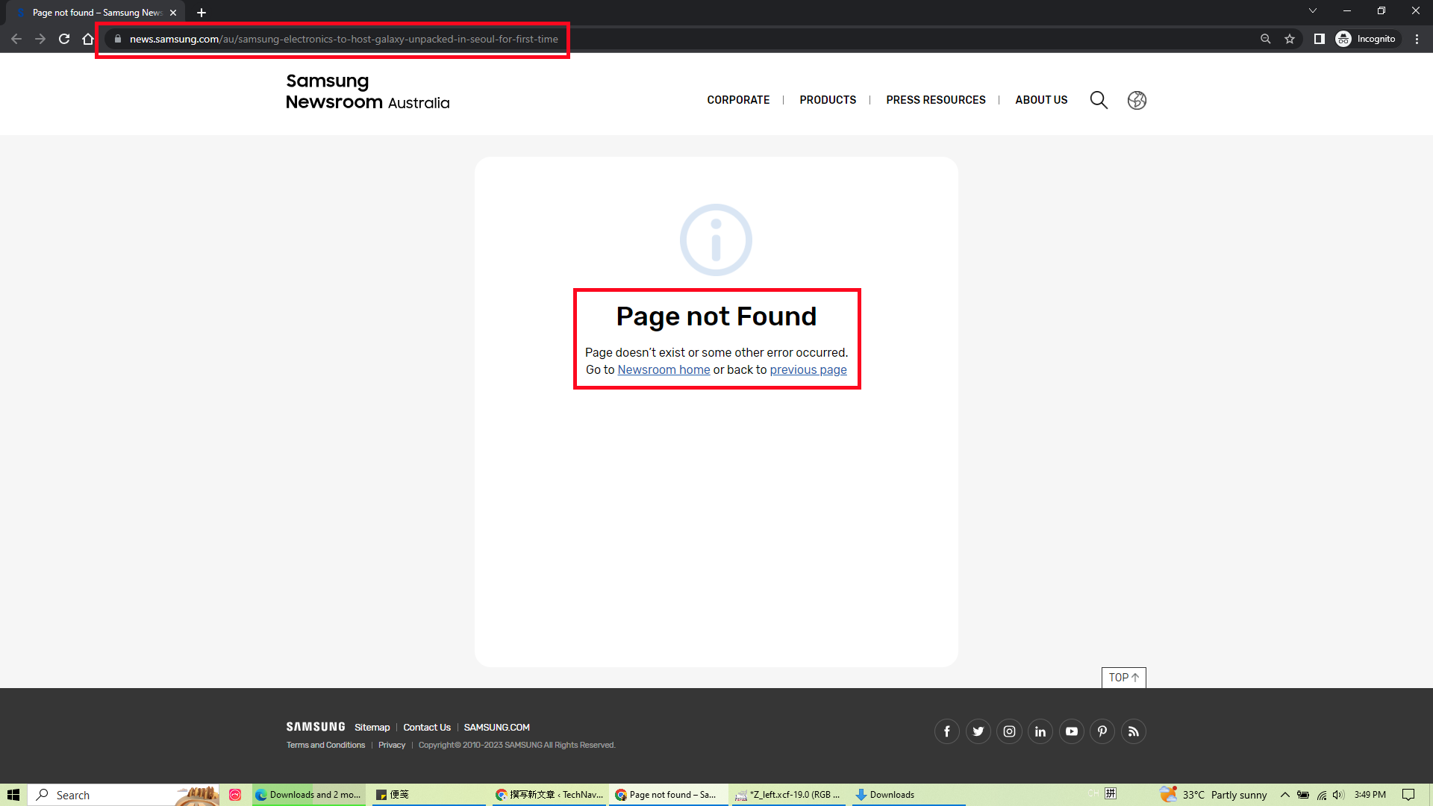Viewport: 1433px width, 806px height.
Task: Toggle the browser side panel button
Action: [1319, 39]
